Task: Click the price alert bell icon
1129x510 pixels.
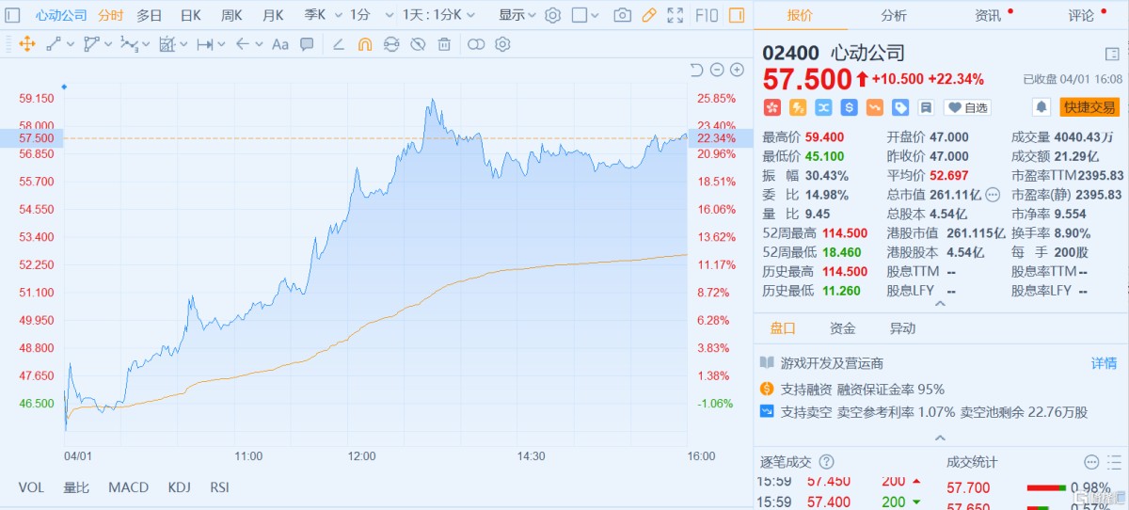Action: [x=1042, y=107]
